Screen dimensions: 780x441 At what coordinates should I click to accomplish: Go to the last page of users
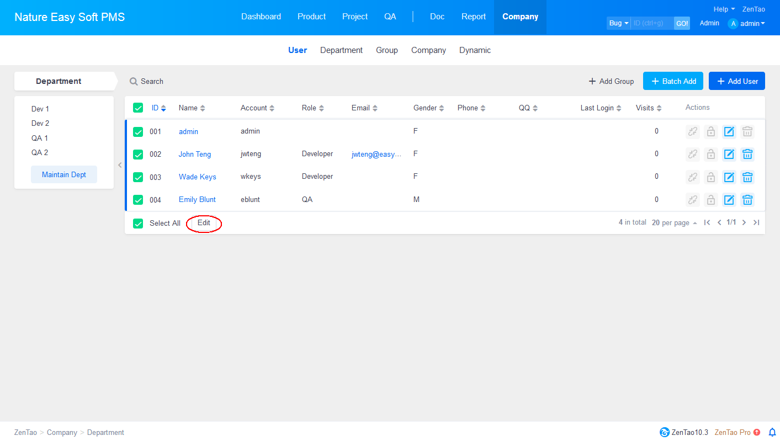point(756,222)
